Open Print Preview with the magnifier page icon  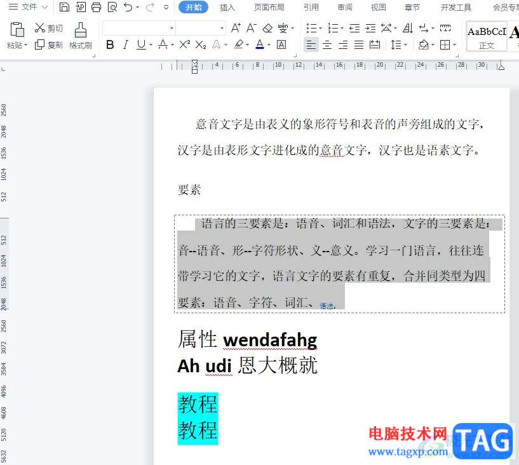click(112, 7)
